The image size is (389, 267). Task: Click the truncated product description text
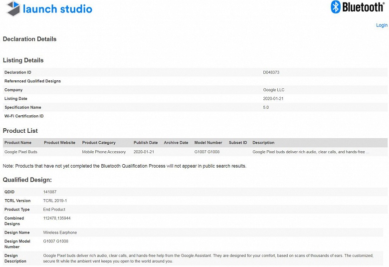tap(310, 152)
